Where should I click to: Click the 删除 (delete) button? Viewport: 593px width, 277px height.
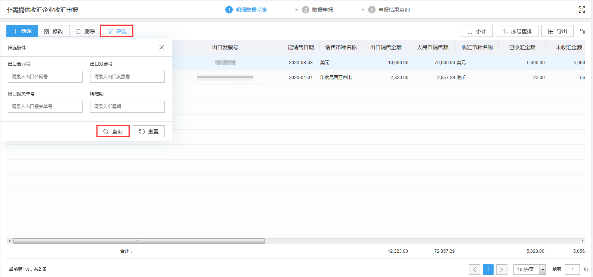[x=85, y=31]
